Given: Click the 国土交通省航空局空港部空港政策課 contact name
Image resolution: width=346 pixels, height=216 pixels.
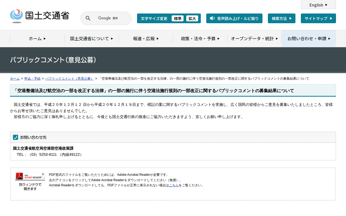Looking at the screenshot, I should 43,148.
